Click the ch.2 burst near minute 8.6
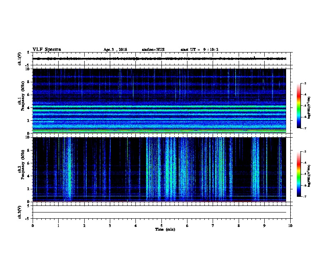The width and height of the screenshot is (327, 253). [x=256, y=169]
